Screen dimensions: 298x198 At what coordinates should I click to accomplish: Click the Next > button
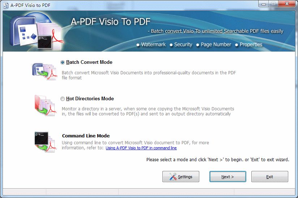click(x=228, y=177)
